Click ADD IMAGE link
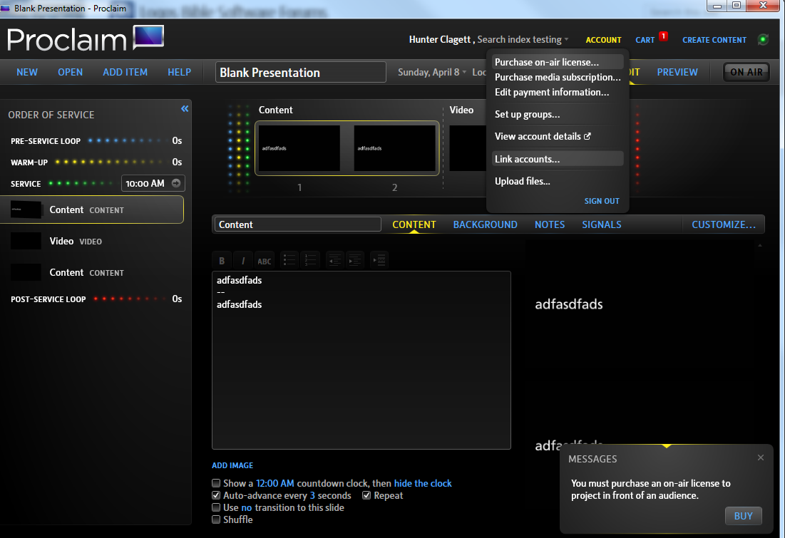 click(x=232, y=465)
